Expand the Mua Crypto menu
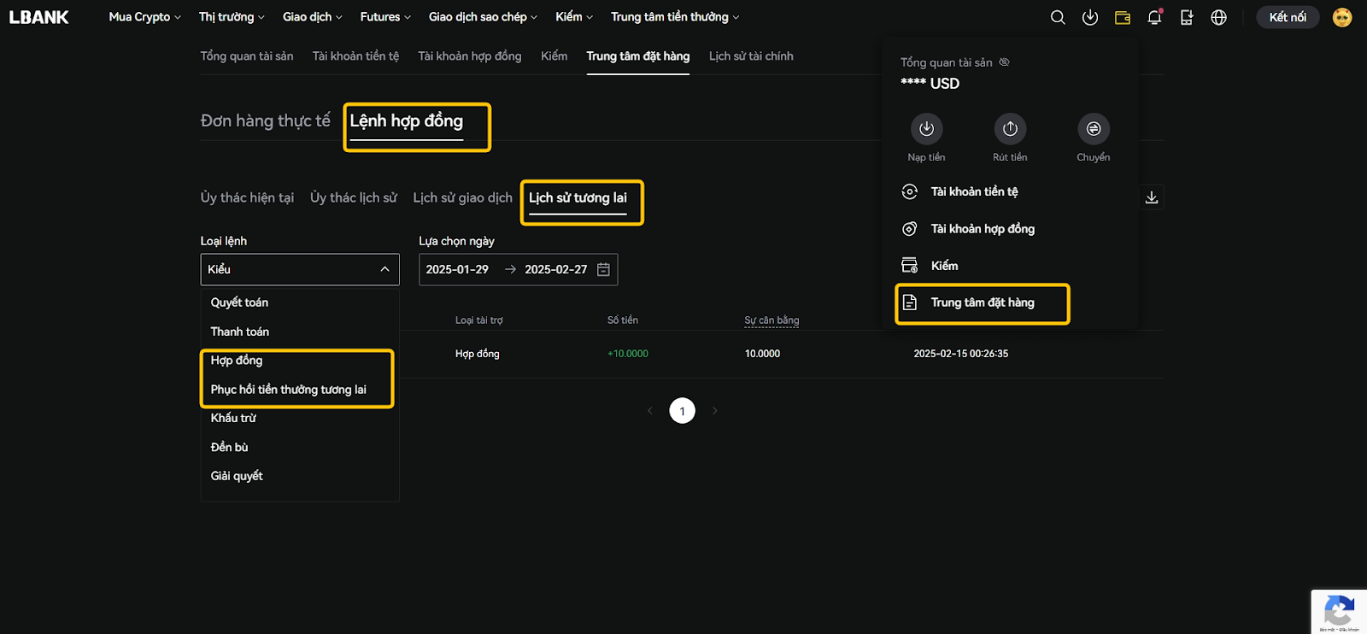The height and width of the screenshot is (634, 1367). pyautogui.click(x=144, y=17)
